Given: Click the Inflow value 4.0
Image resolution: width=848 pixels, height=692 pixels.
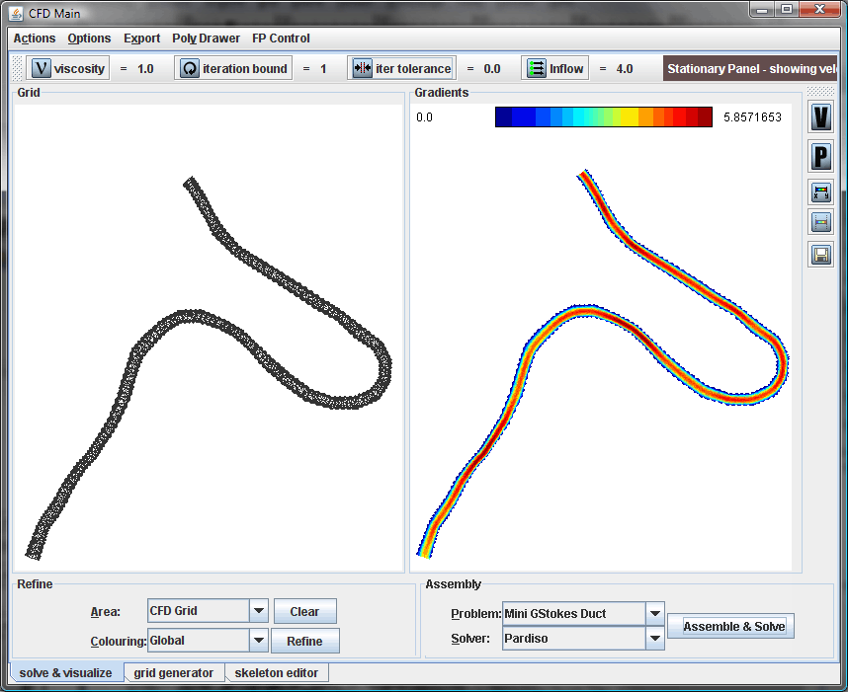Looking at the screenshot, I should [625, 69].
